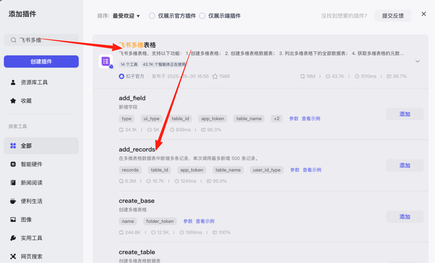Add the create_base tool
The image size is (435, 263).
(x=404, y=217)
